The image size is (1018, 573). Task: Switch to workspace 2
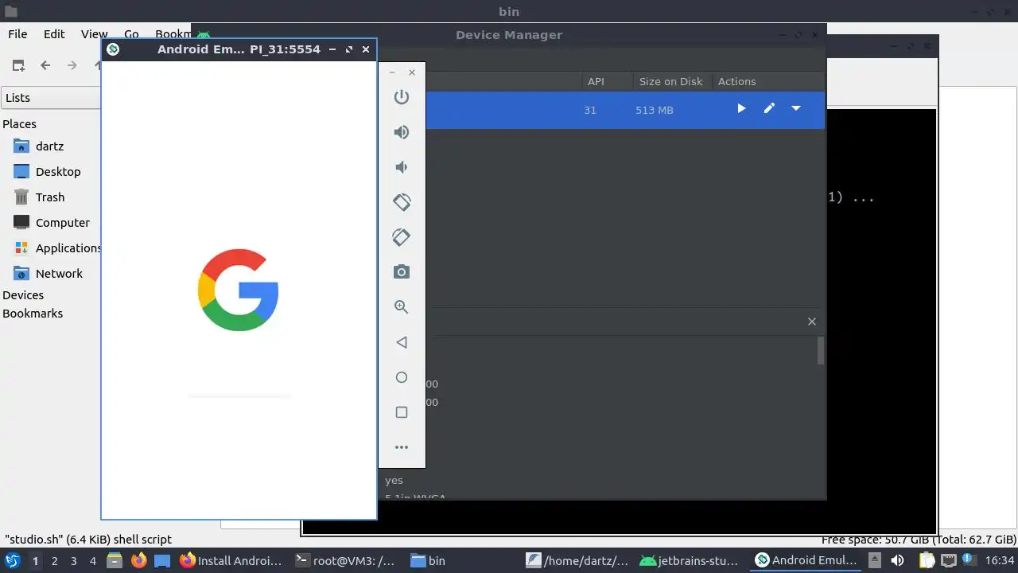coord(54,561)
